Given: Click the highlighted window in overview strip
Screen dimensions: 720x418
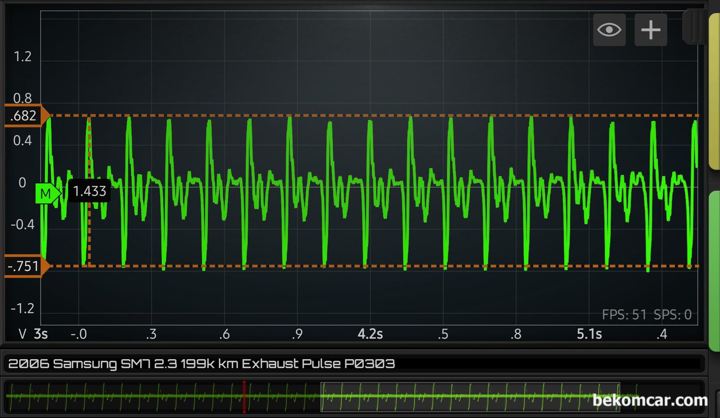Looking at the screenshot, I should [x=469, y=397].
